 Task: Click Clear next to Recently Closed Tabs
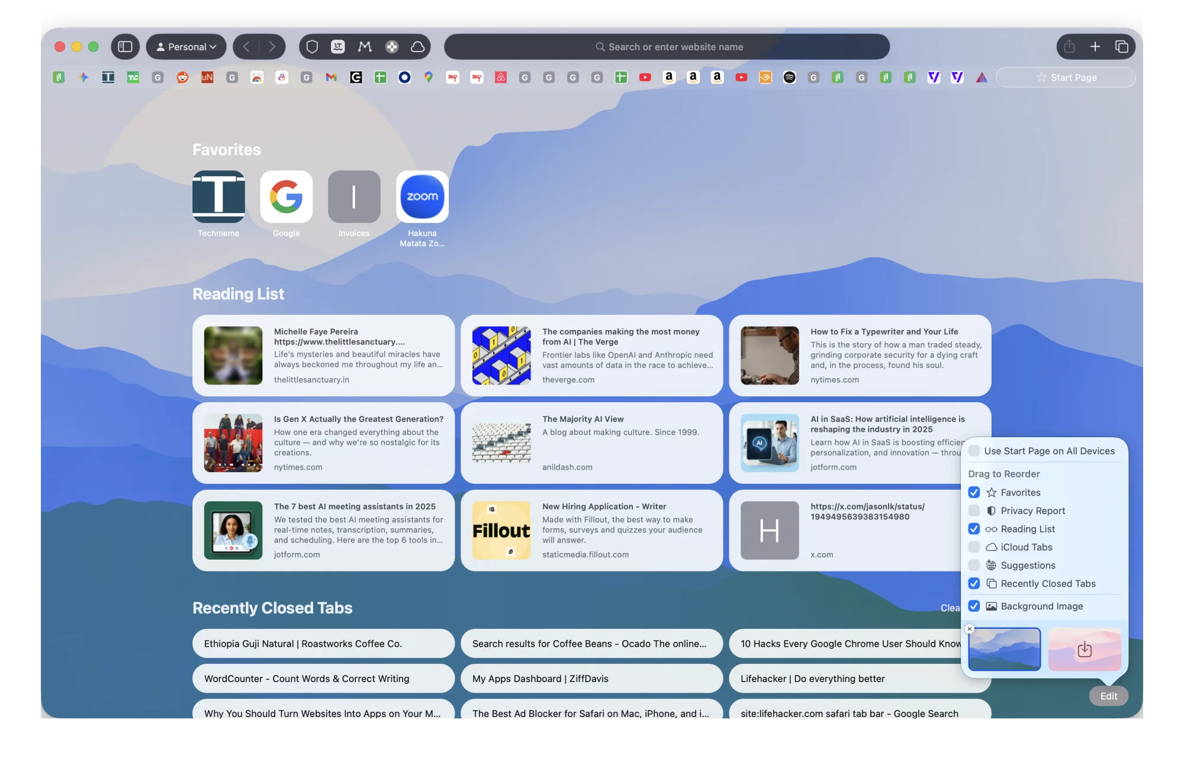951,608
